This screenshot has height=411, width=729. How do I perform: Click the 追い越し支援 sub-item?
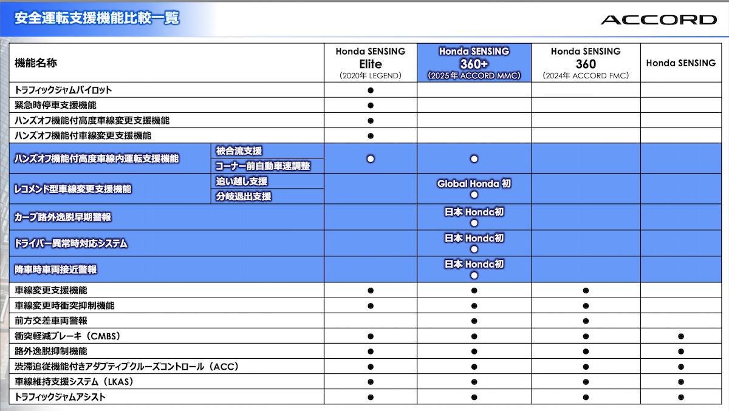pos(242,181)
